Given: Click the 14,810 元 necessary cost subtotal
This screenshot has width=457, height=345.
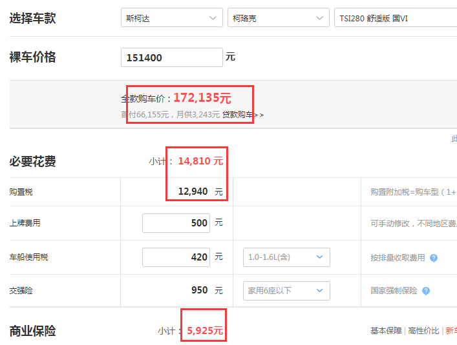Looking at the screenshot, I should [200, 161].
